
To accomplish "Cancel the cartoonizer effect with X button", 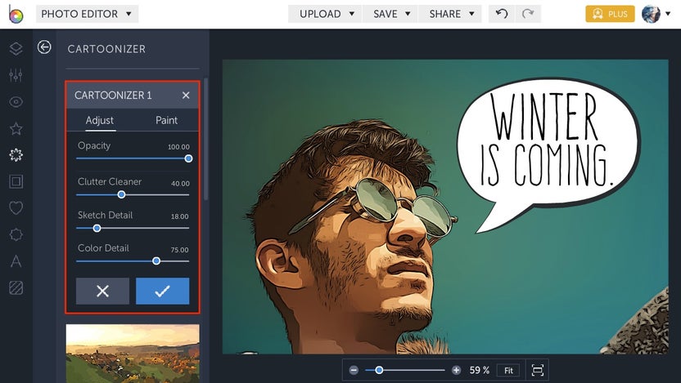I will click(x=102, y=292).
